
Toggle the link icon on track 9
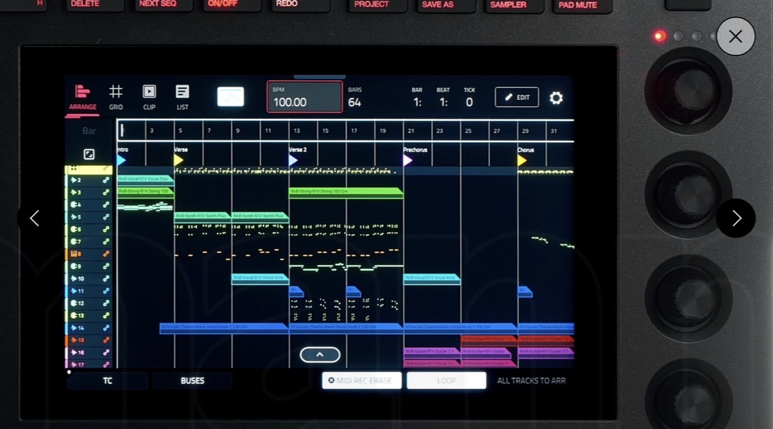point(106,266)
